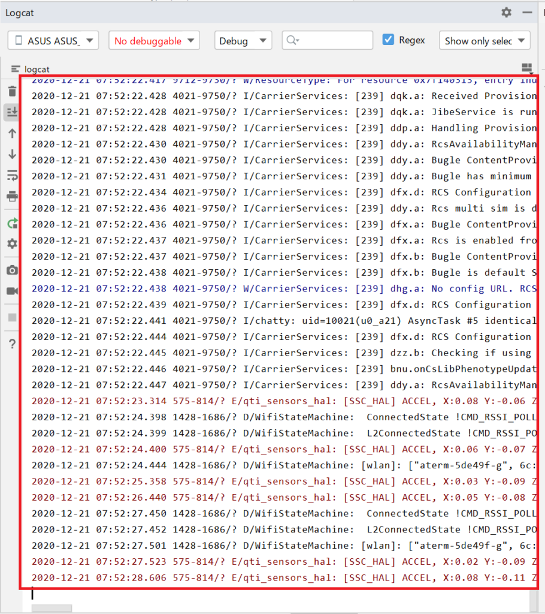Start screen record with video camera icon
This screenshot has height=614, width=545.
click(x=12, y=291)
